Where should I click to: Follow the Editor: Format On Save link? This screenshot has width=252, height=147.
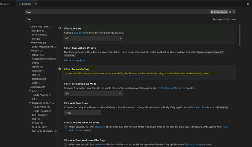[171, 88]
